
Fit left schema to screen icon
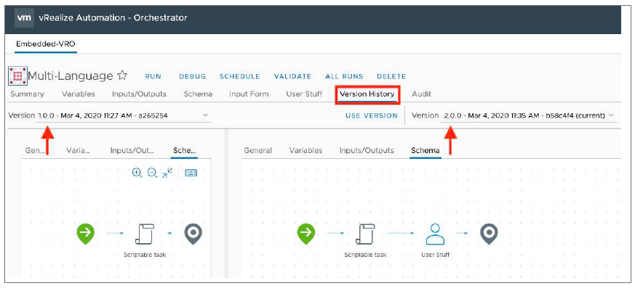click(x=167, y=173)
